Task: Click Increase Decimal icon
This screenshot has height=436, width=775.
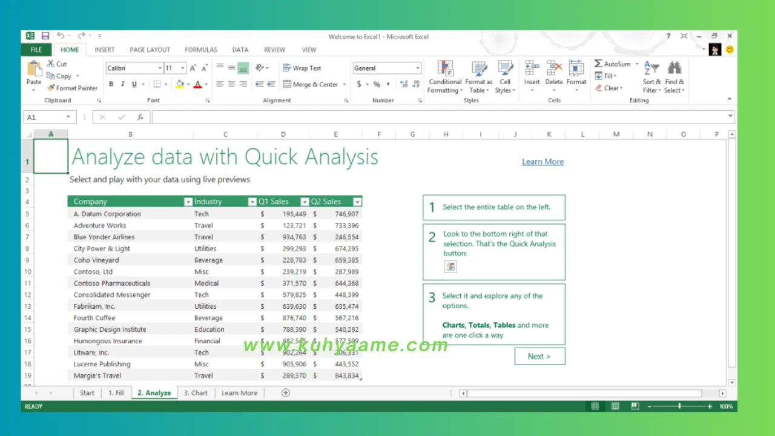Action: [404, 84]
